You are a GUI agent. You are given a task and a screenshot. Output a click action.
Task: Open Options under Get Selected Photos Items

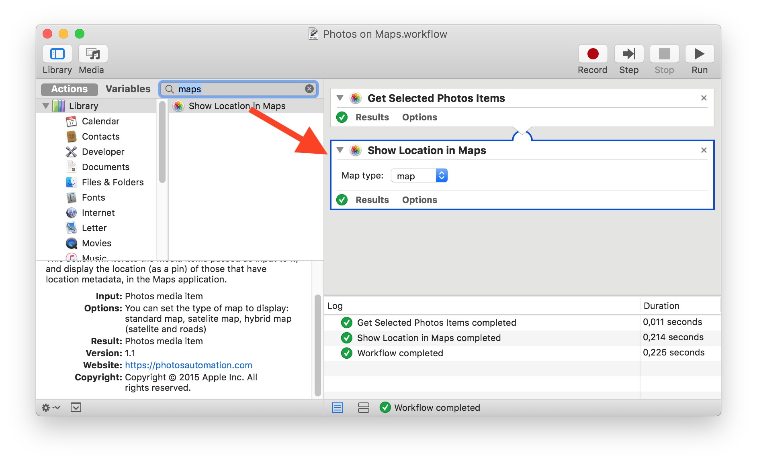pos(419,117)
